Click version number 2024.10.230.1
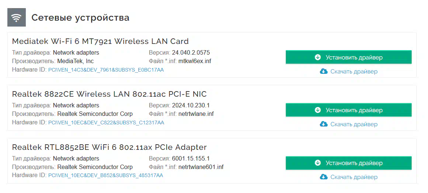 191,105
